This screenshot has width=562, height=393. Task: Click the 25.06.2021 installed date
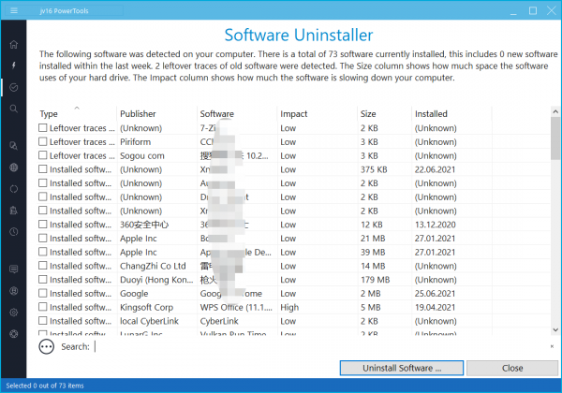[435, 294]
